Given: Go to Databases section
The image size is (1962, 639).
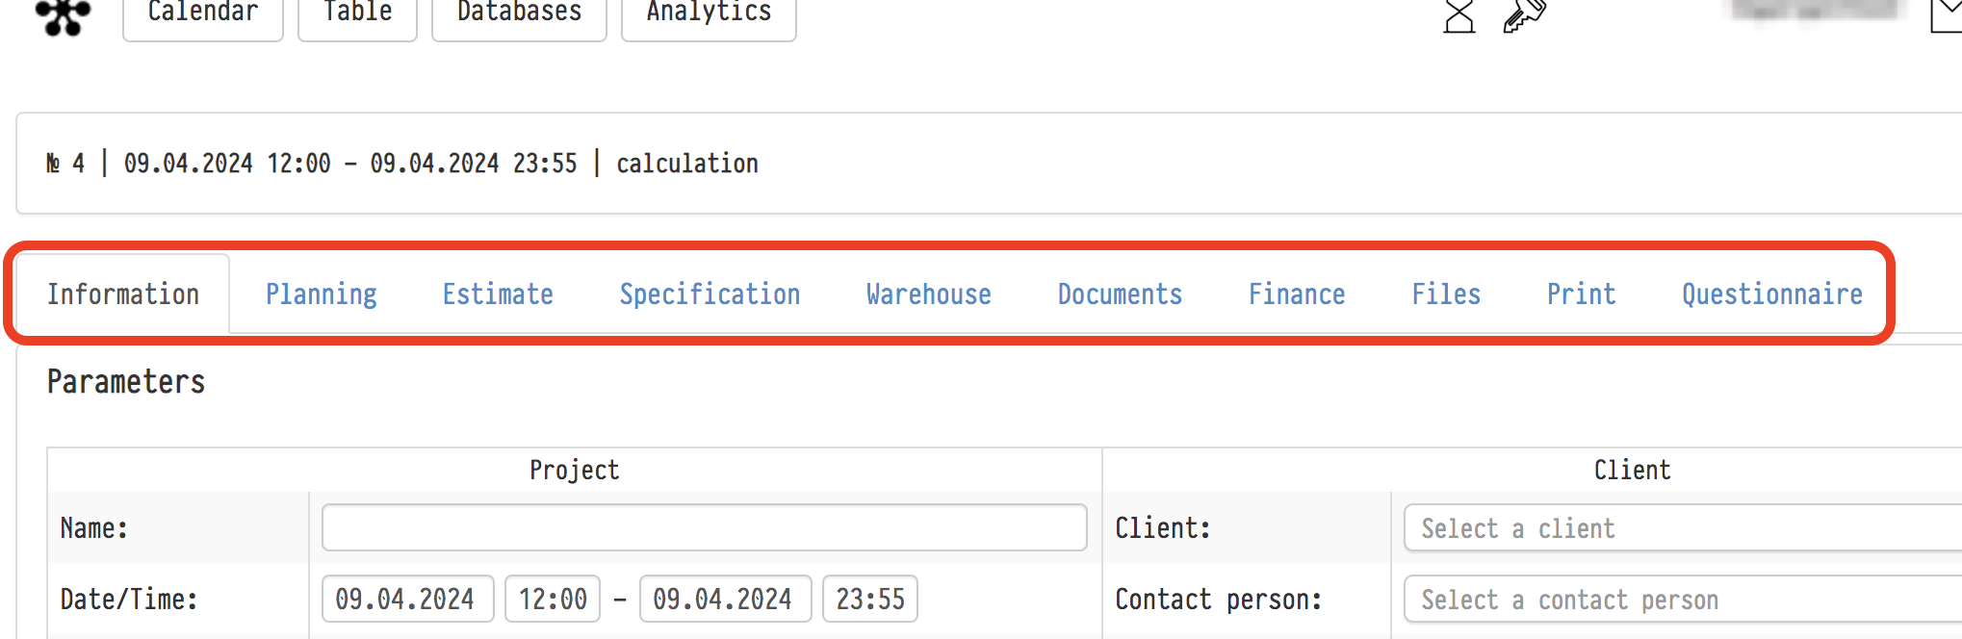Looking at the screenshot, I should point(519,14).
